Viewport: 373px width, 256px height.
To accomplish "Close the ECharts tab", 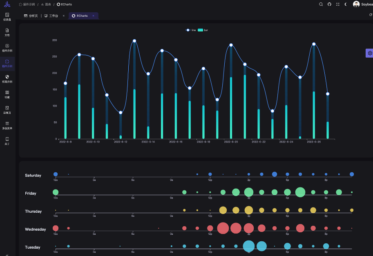I will click(93, 16).
